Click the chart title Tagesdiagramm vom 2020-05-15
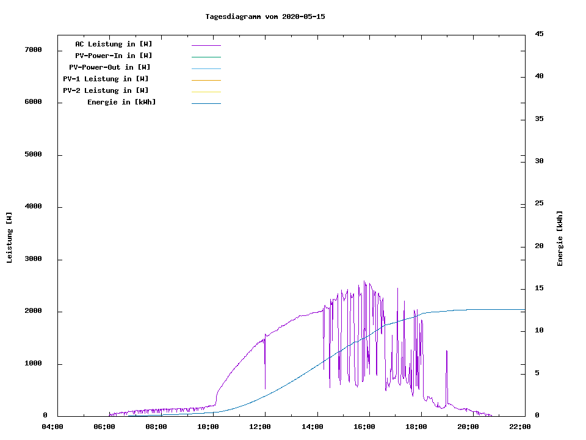586x440 pixels. pyautogui.click(x=265, y=16)
